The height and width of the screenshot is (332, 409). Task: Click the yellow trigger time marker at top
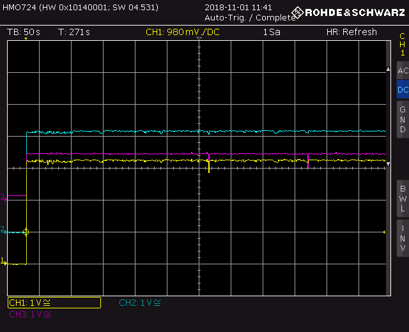26,39
